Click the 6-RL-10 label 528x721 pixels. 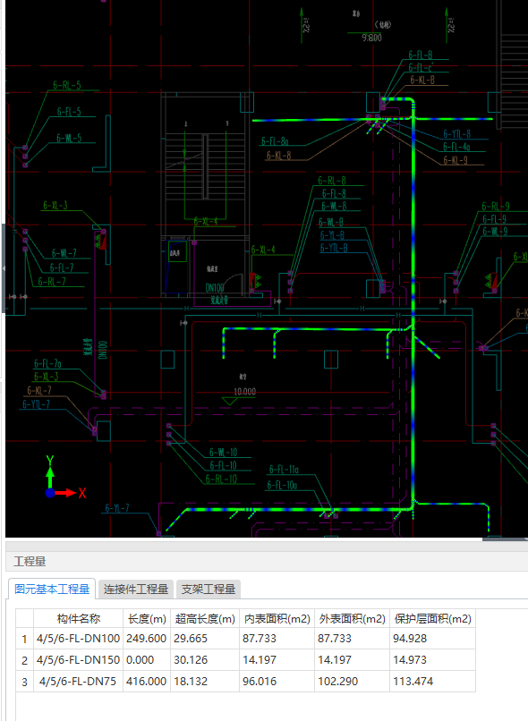(x=221, y=479)
